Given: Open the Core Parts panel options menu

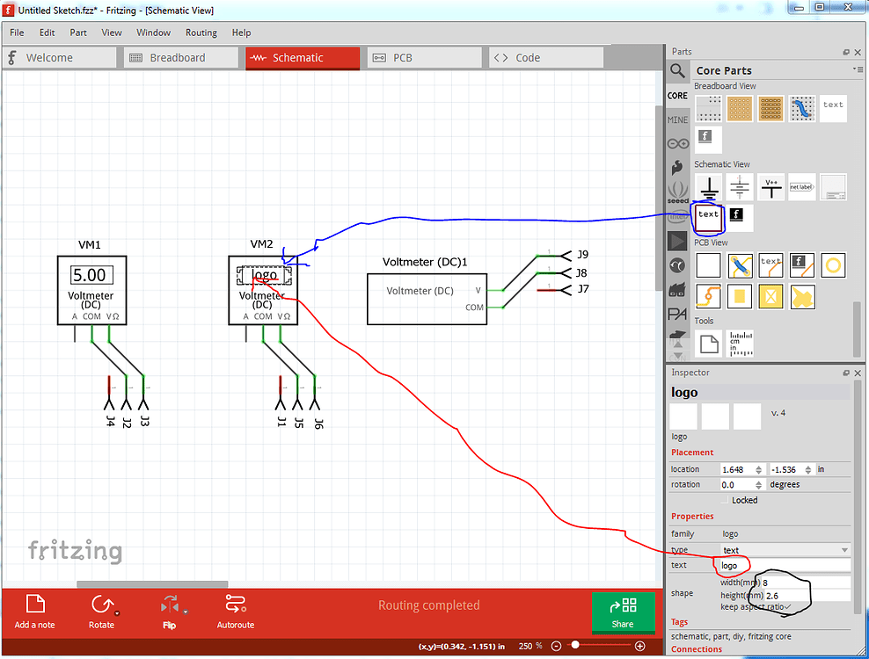Looking at the screenshot, I should 859,69.
